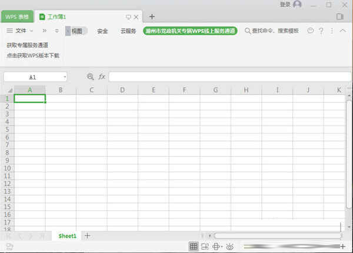Click the search command and template box

click(272, 31)
